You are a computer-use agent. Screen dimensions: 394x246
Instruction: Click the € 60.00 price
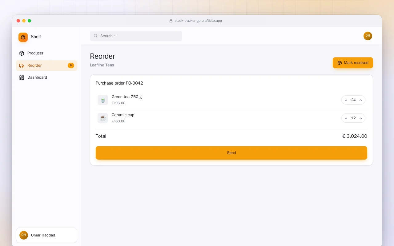point(119,121)
